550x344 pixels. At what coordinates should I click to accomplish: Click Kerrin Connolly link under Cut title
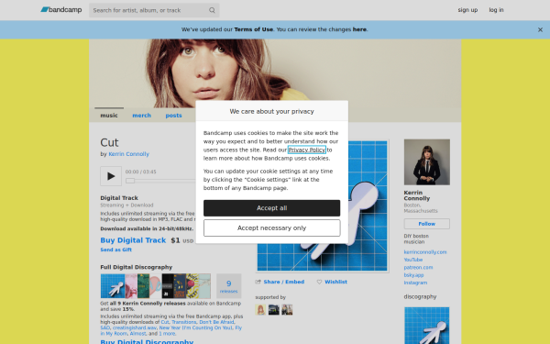point(128,154)
